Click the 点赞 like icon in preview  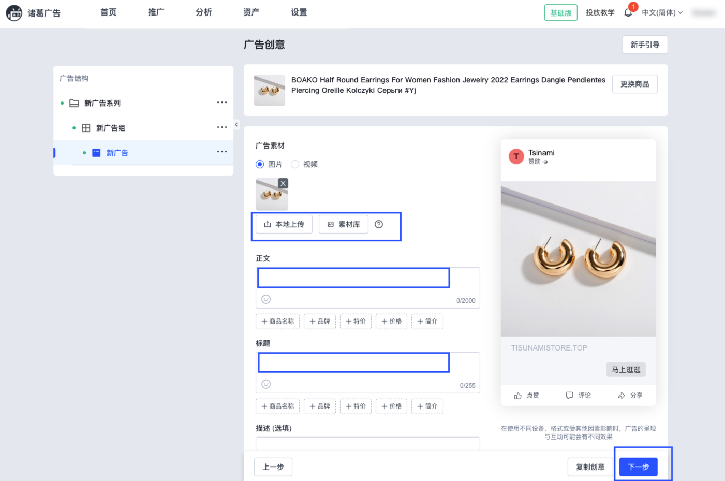518,396
